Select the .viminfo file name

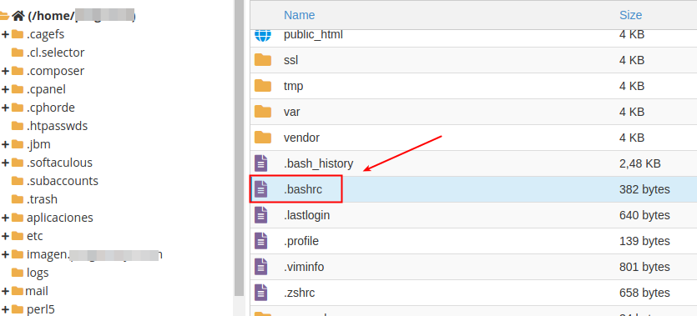click(304, 267)
